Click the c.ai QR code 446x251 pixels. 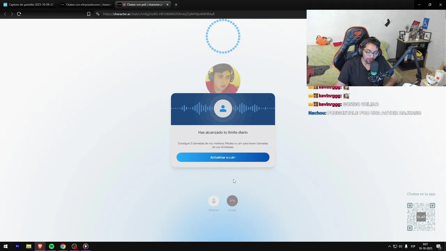click(421, 216)
